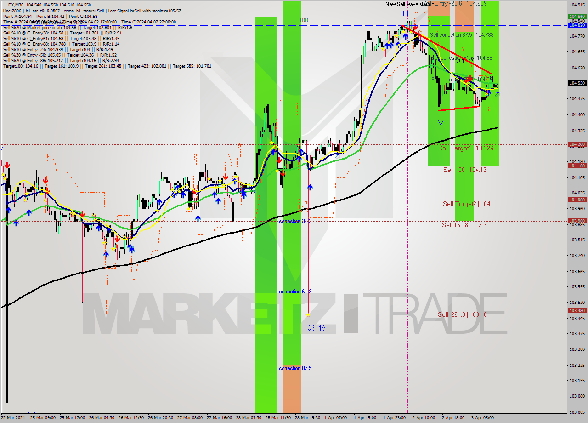This screenshot has width=588, height=423.
Task: Click the red 104.160 price tag
Action: (x=577, y=166)
